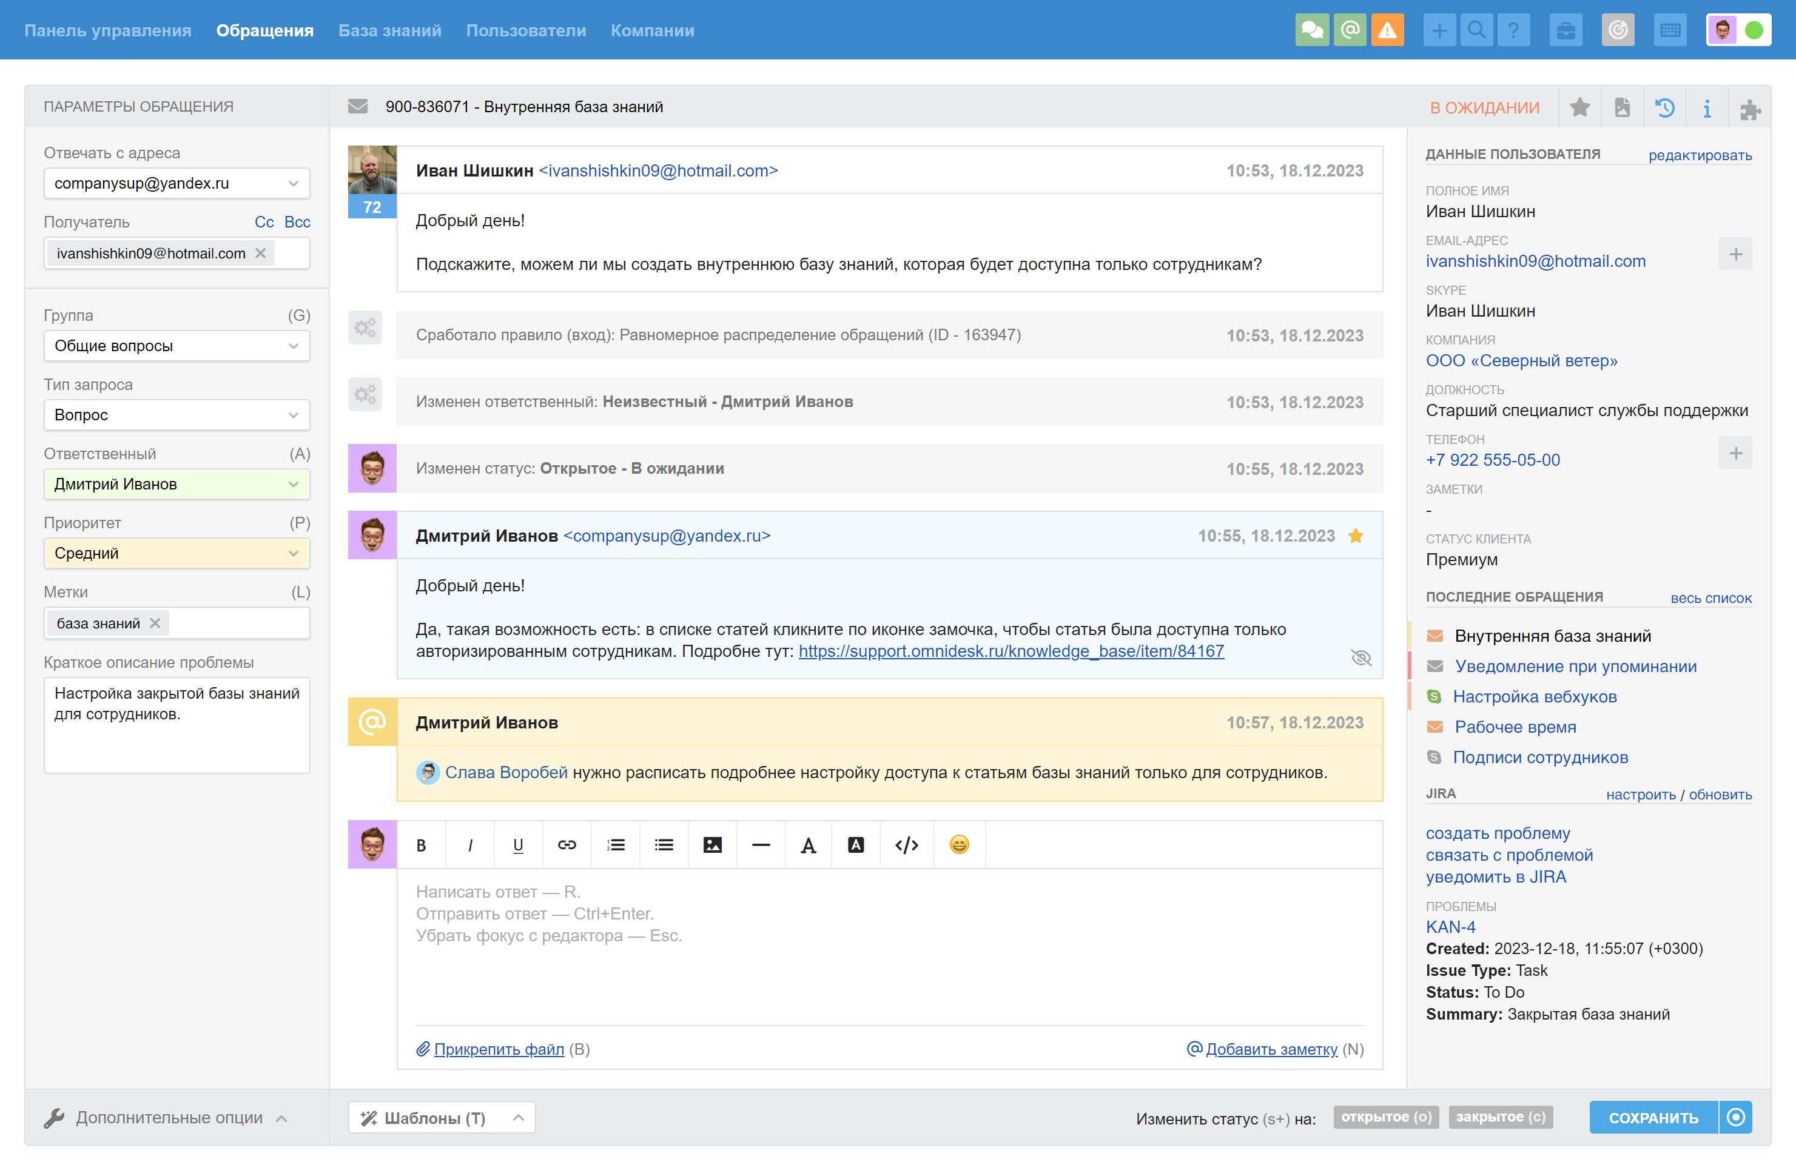Open reply-from address dropdown

pyautogui.click(x=177, y=183)
